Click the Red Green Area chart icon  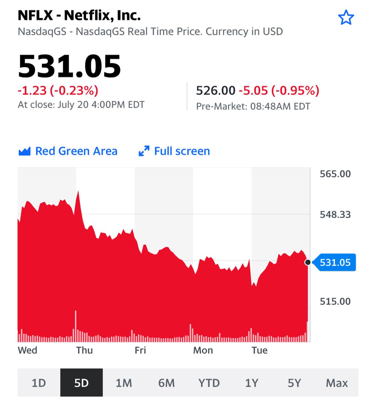point(24,151)
